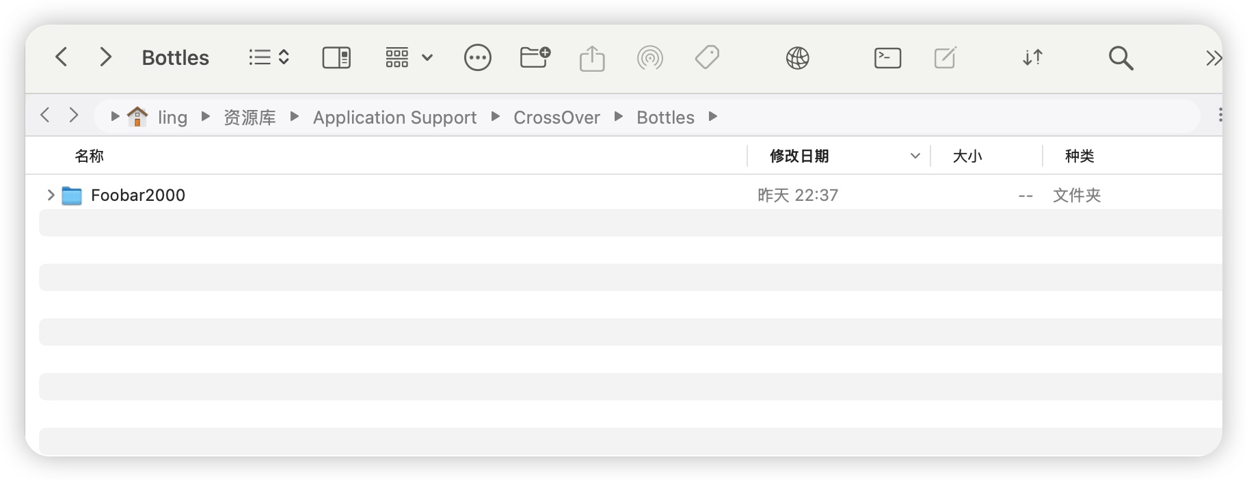Screen dimensions: 1247x481
Task: Select Application Support path segment
Action: click(394, 118)
